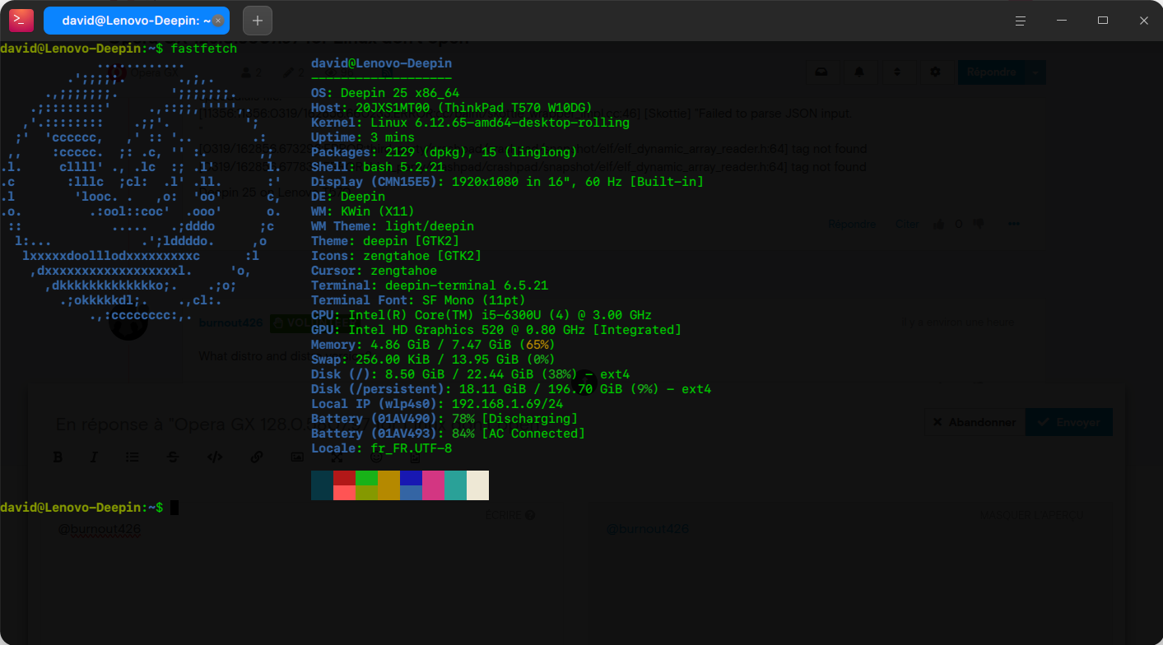Click the cream white color block in palette
The height and width of the screenshot is (645, 1163).
pos(477,485)
